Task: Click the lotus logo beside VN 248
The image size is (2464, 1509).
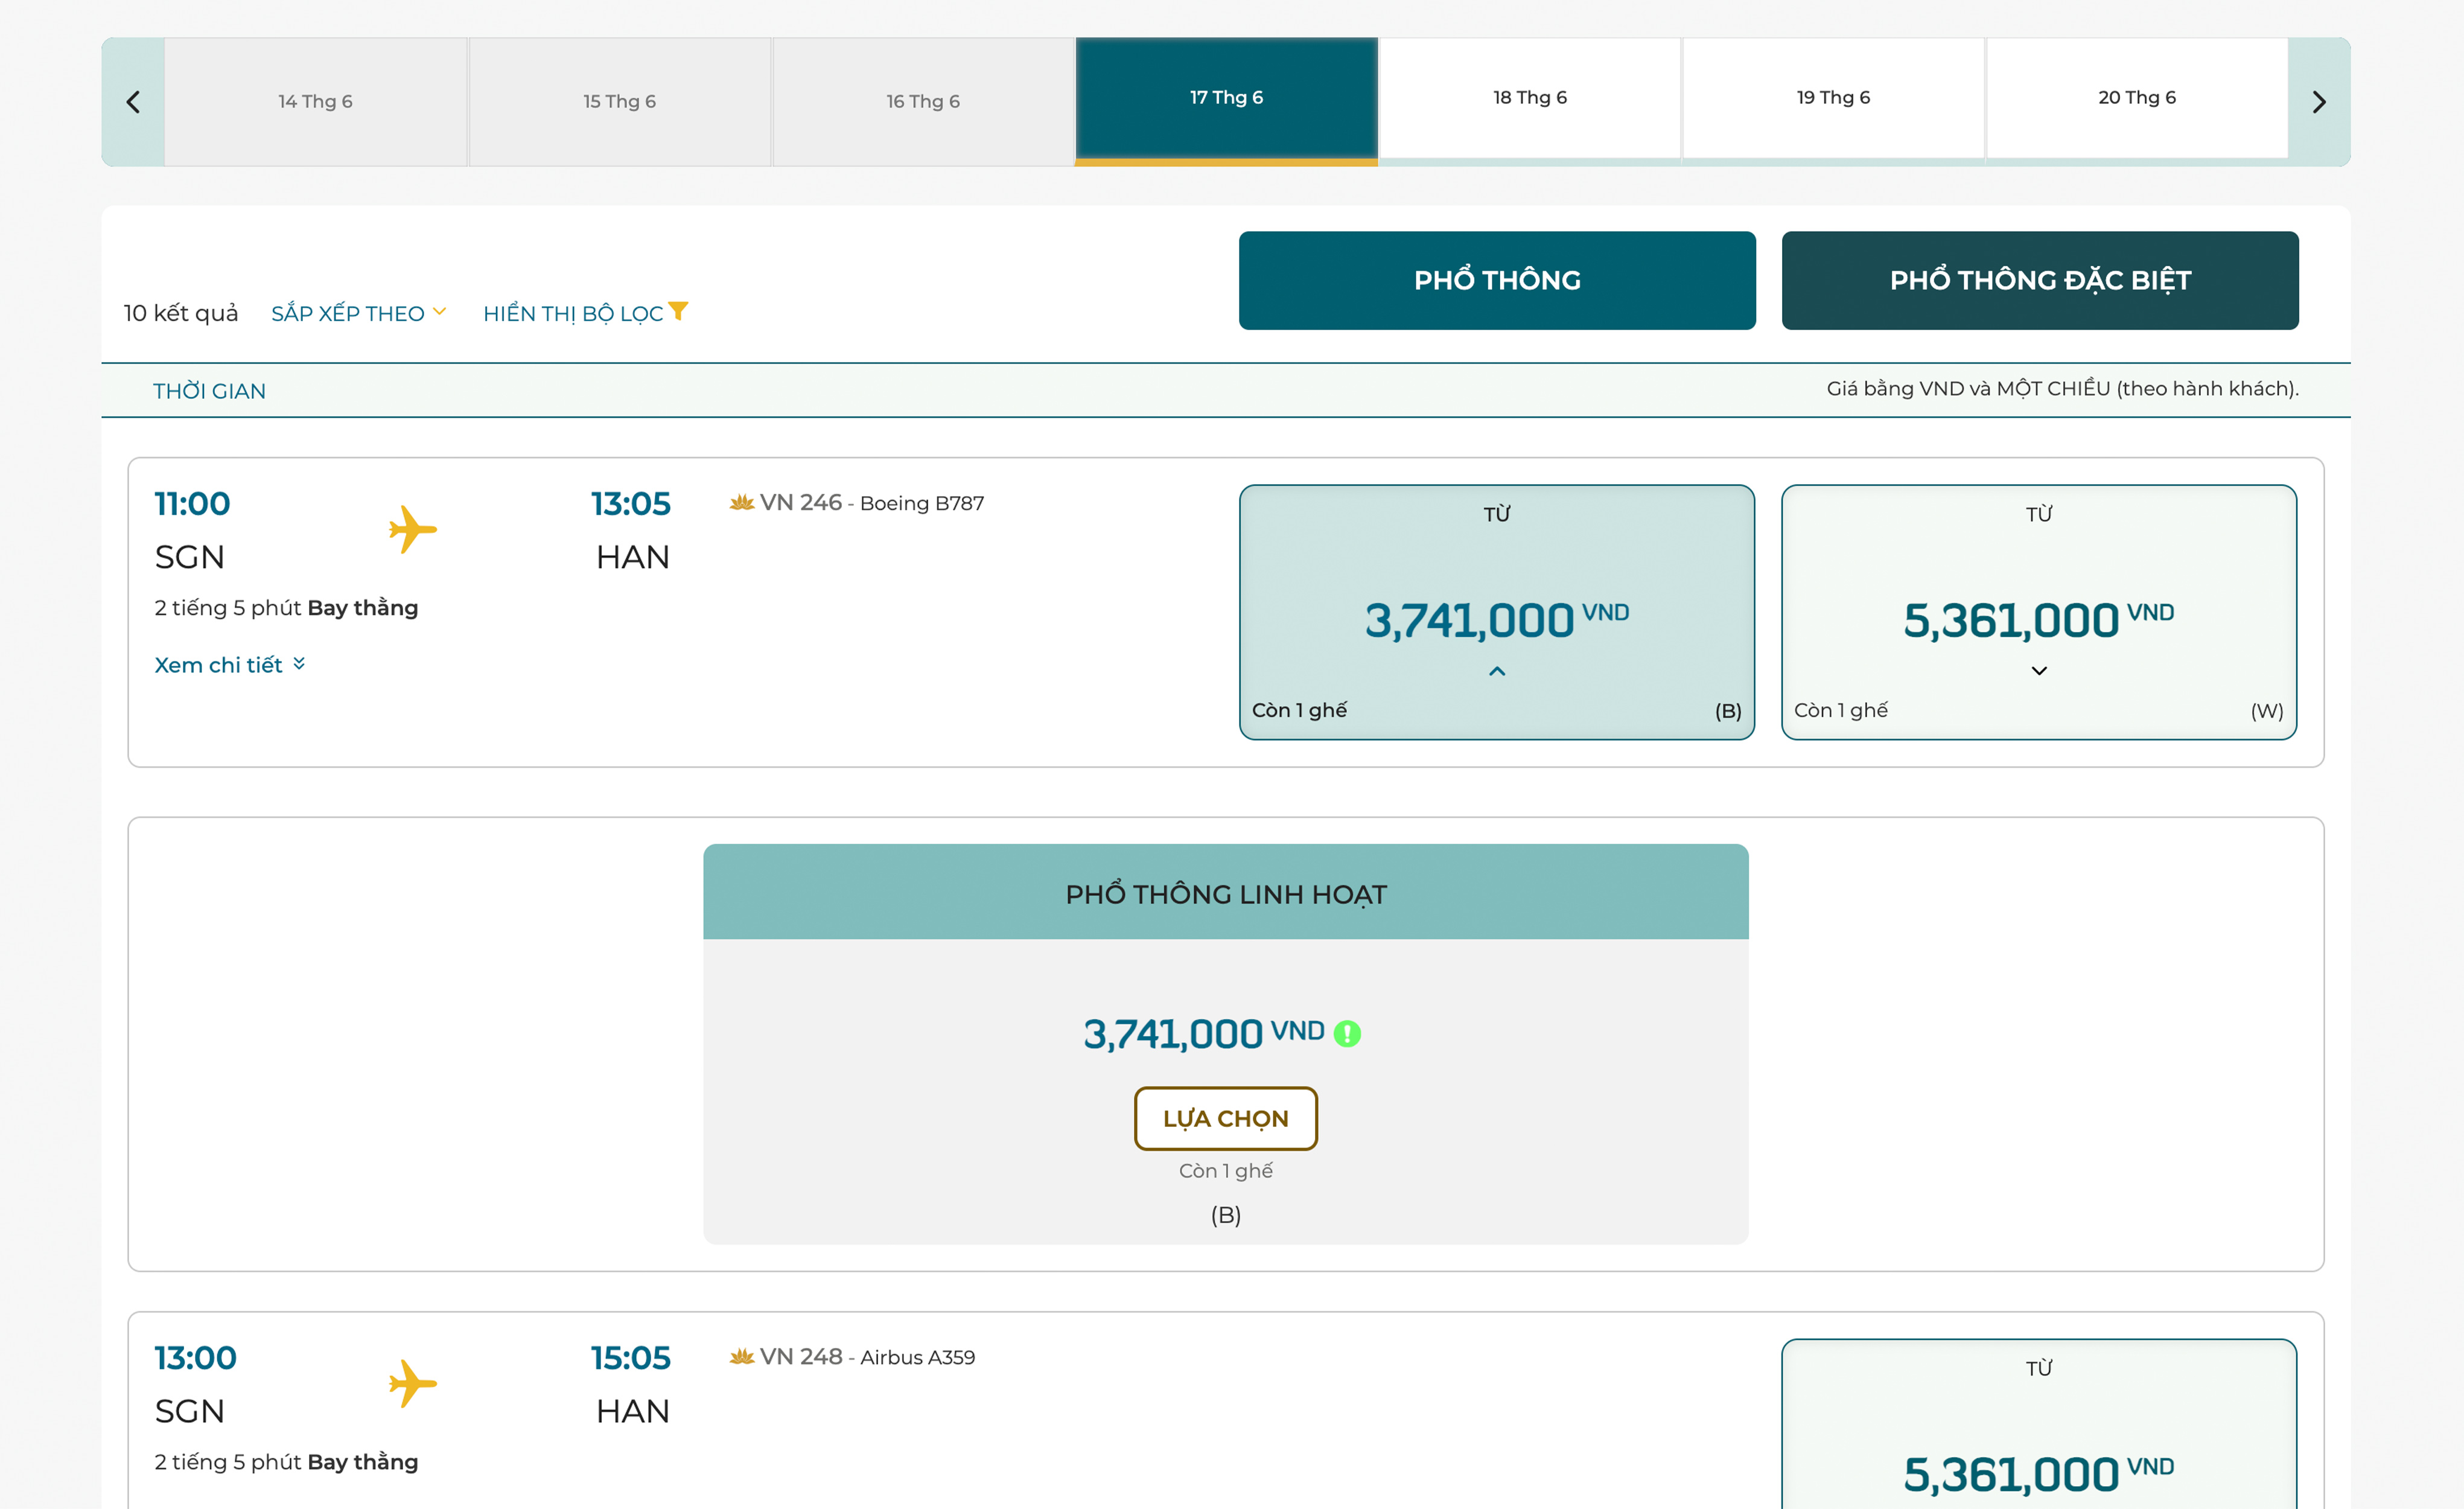Action: pyautogui.click(x=741, y=1356)
